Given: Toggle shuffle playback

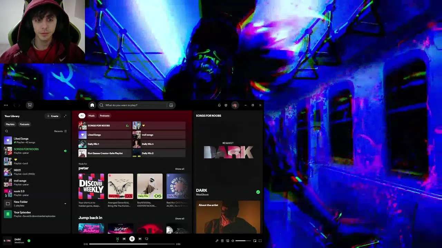Looking at the screenshot, I should [117, 239].
